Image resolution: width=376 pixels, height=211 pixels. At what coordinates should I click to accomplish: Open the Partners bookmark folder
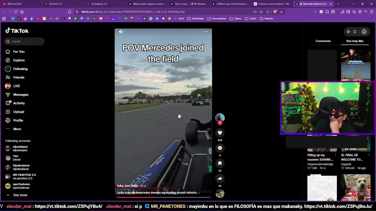(x=266, y=18)
